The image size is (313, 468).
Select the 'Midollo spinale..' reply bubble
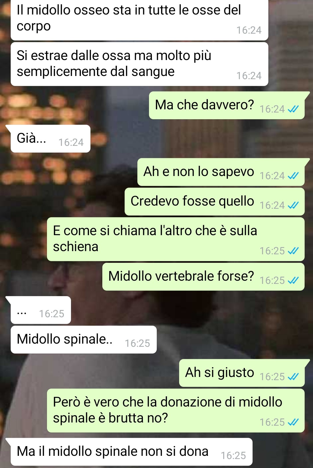click(84, 340)
